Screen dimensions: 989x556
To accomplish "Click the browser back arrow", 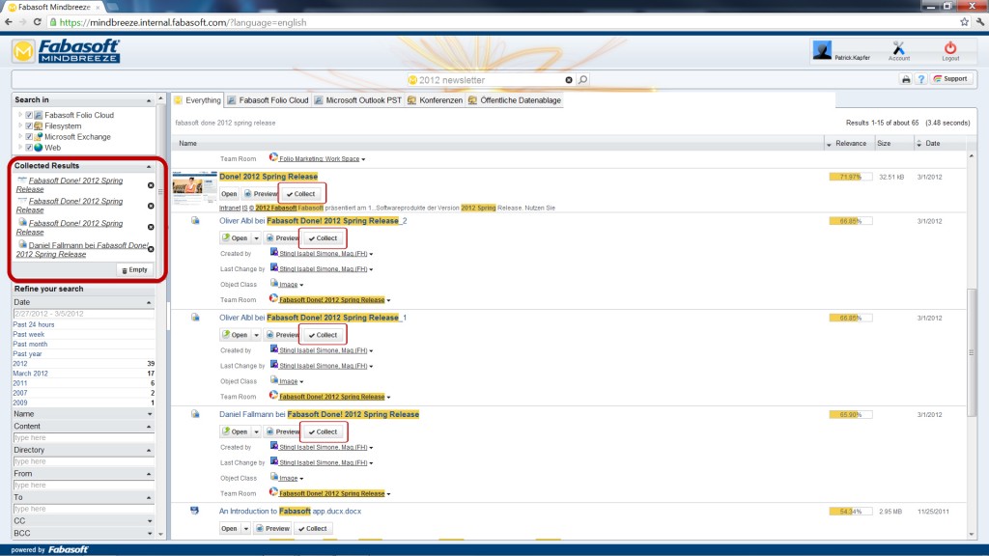I will [x=8, y=22].
